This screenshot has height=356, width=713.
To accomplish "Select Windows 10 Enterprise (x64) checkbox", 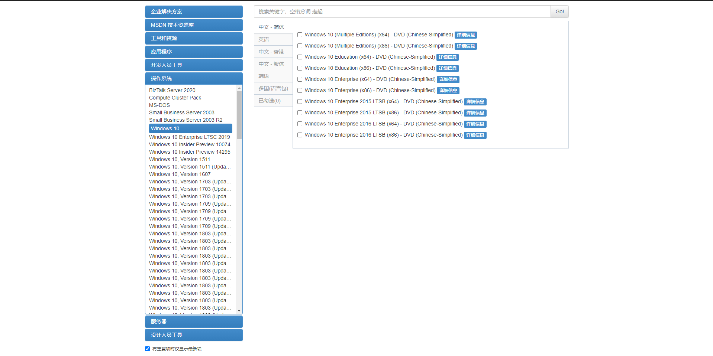I will tap(300, 79).
